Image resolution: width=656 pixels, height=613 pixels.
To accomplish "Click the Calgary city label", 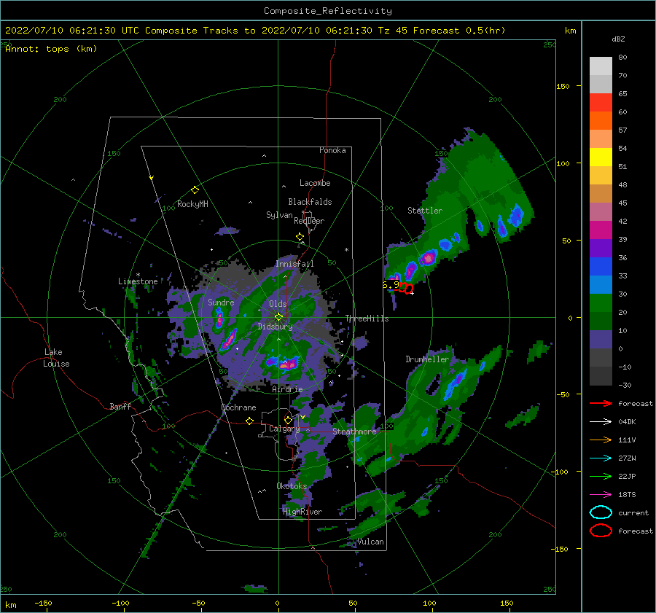I will [284, 429].
